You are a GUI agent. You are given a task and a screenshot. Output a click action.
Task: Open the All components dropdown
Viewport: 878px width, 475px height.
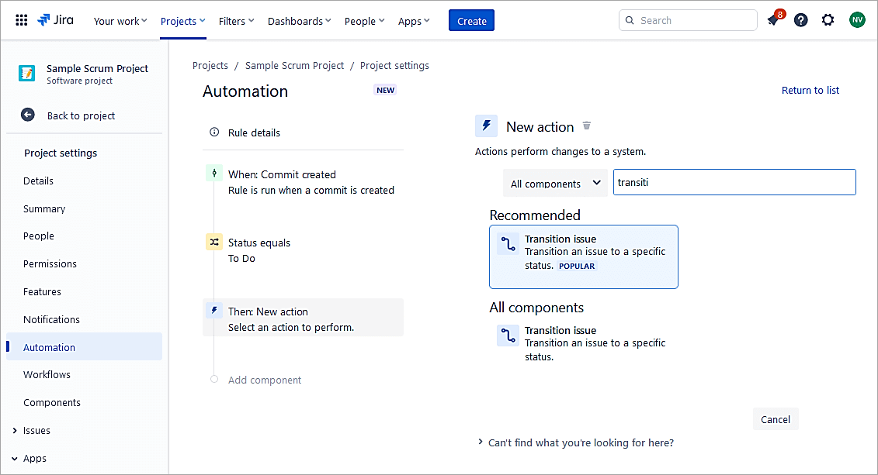pyautogui.click(x=555, y=184)
